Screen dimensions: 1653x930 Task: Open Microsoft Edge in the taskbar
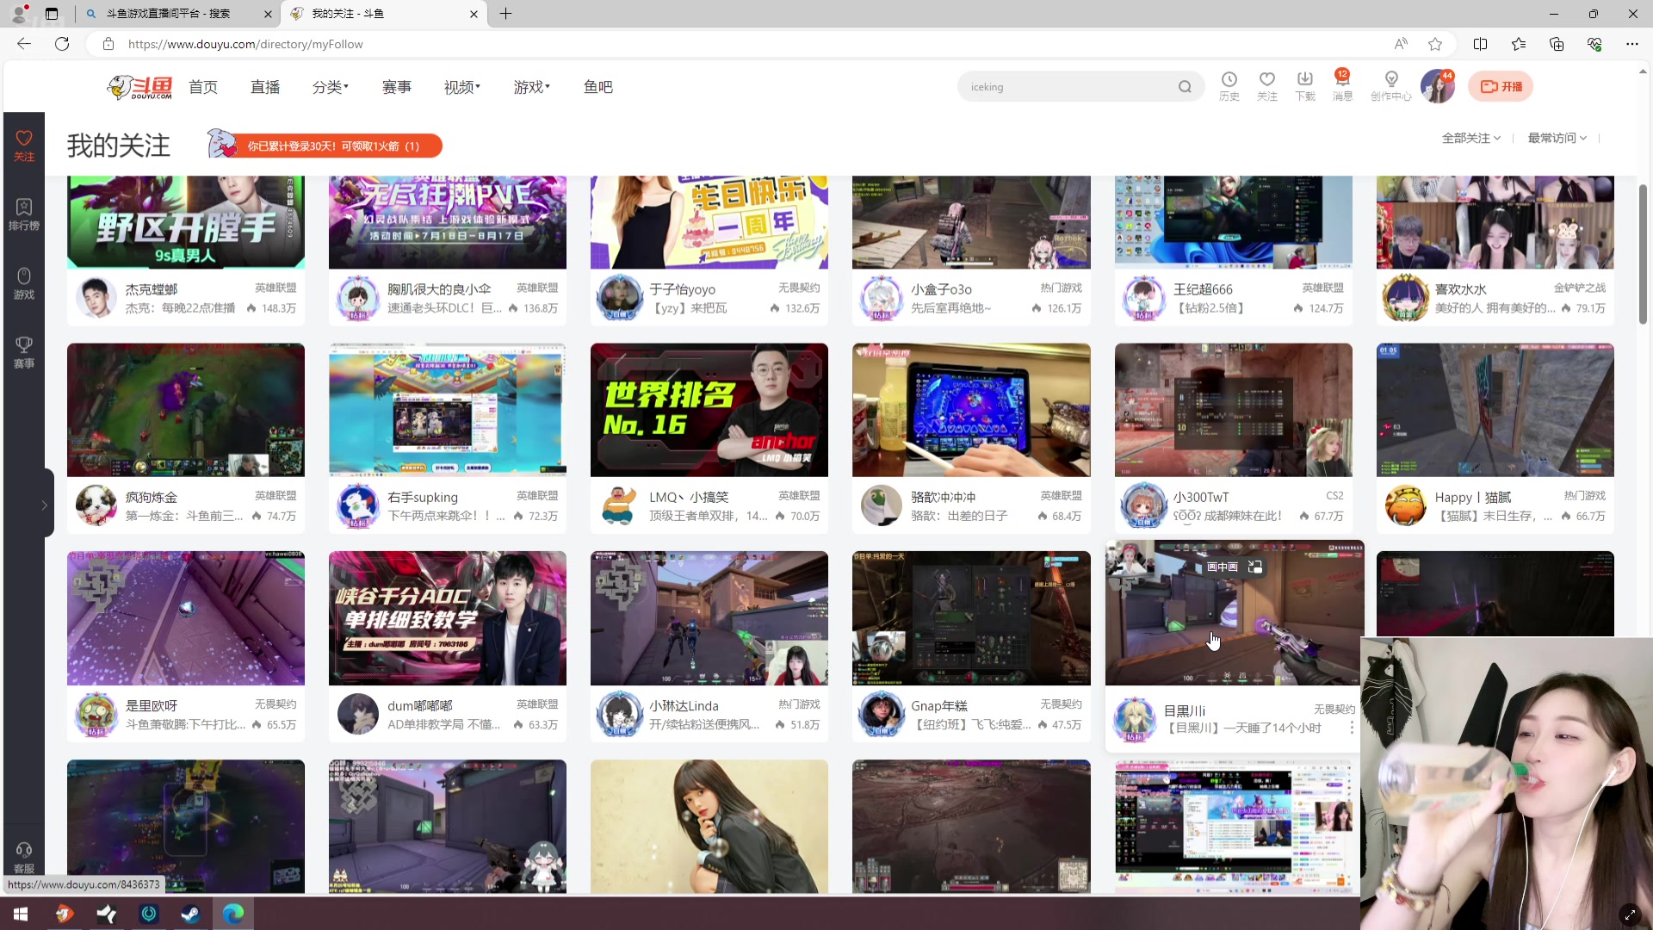233,914
